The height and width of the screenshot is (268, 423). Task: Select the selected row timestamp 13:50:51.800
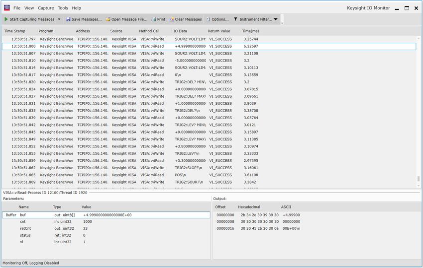[x=209, y=46]
